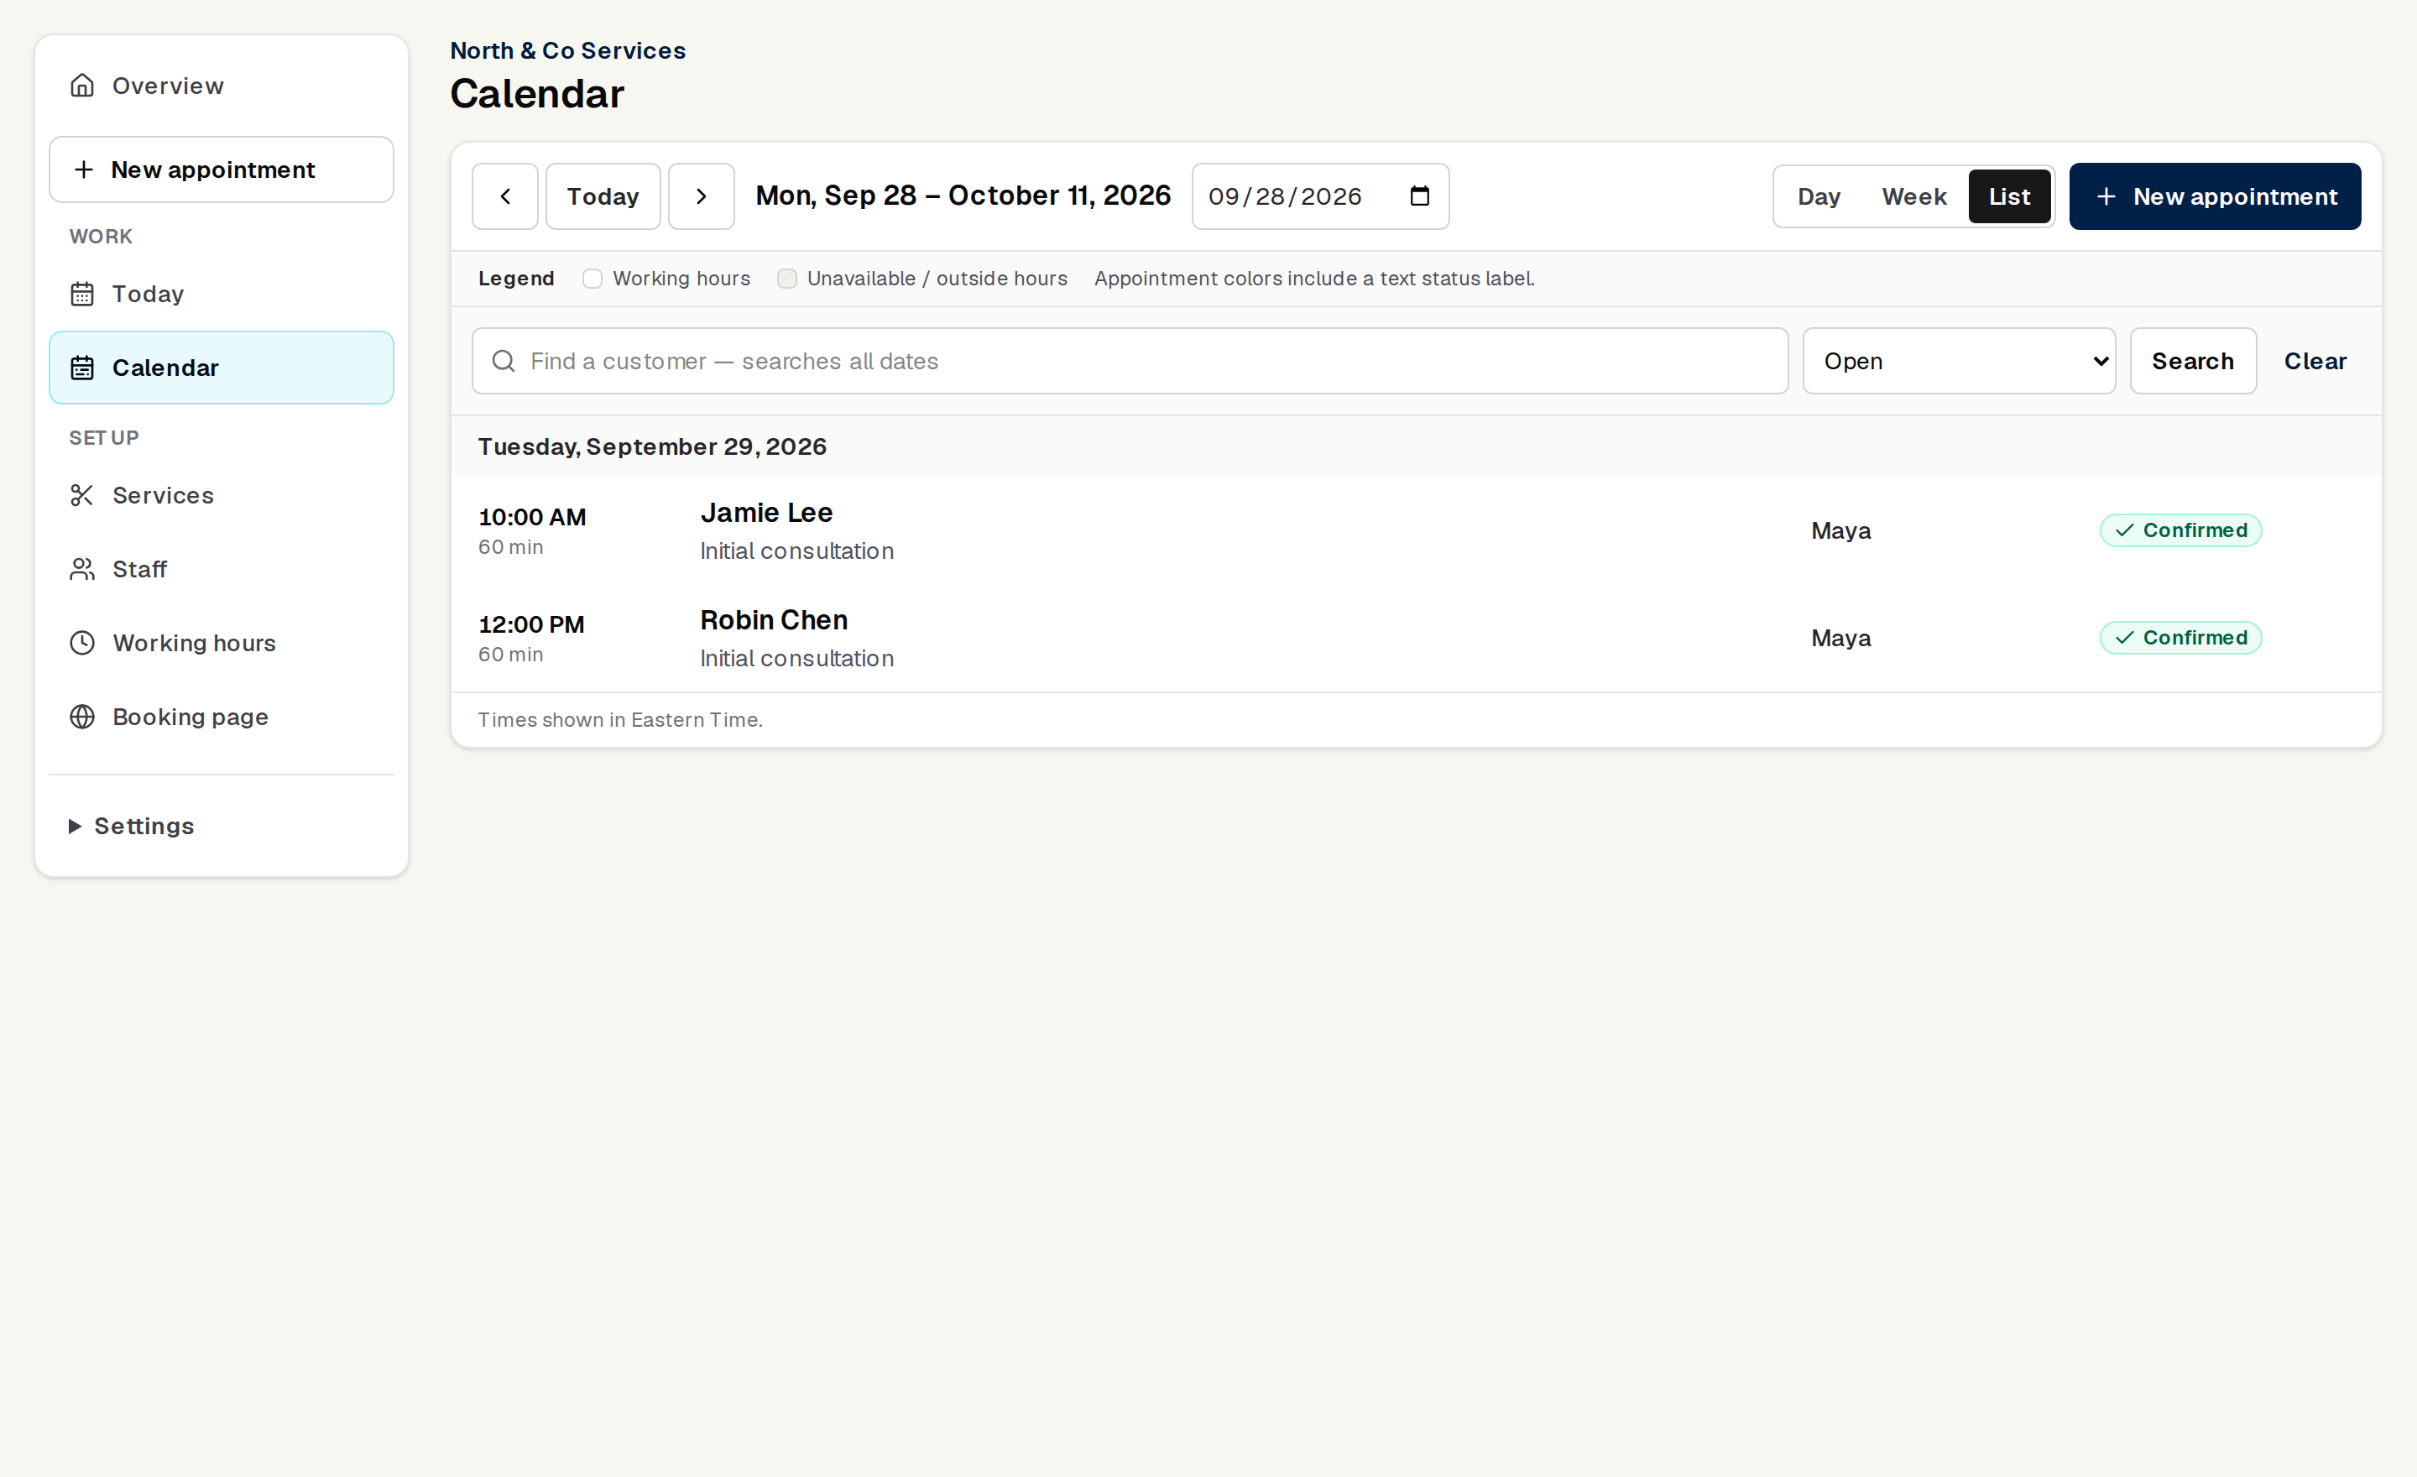The image size is (2417, 1477).
Task: Switch calendar to Day view
Action: point(1819,196)
